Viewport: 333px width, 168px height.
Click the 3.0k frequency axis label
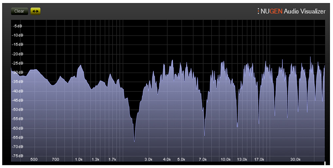coord(148,160)
